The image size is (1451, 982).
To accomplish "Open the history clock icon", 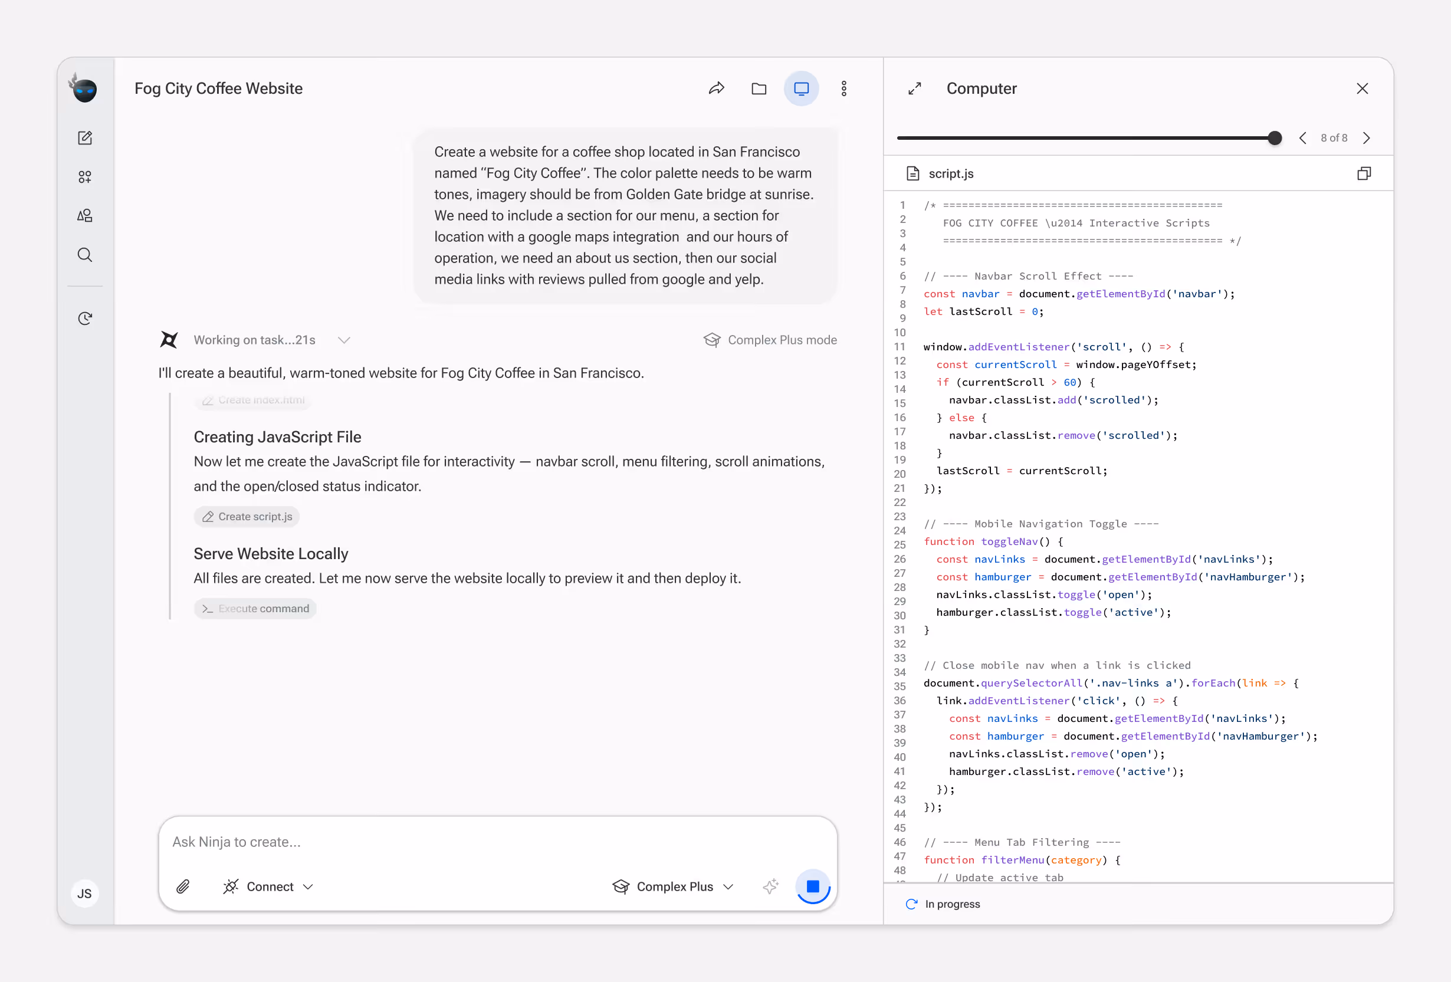I will [85, 318].
